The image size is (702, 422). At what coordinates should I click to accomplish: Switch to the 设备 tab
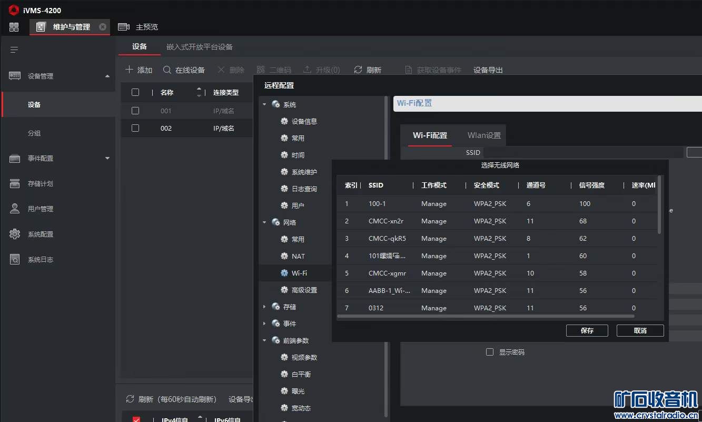point(140,46)
